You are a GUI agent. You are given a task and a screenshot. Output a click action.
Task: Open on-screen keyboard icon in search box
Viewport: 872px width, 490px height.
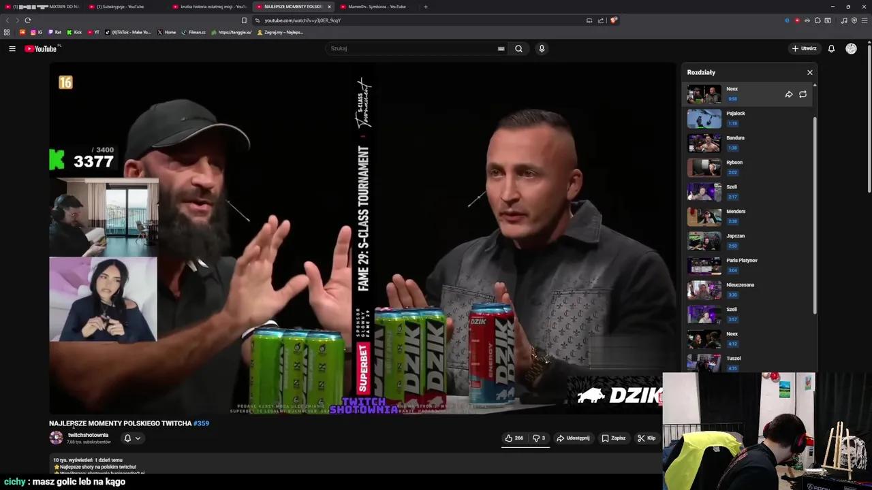tap(501, 48)
